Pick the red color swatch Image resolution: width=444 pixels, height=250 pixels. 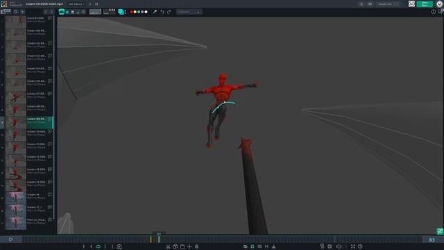tap(131, 12)
